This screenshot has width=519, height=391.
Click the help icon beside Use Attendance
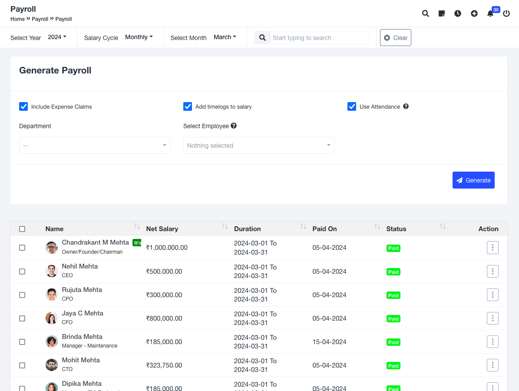pyautogui.click(x=406, y=106)
